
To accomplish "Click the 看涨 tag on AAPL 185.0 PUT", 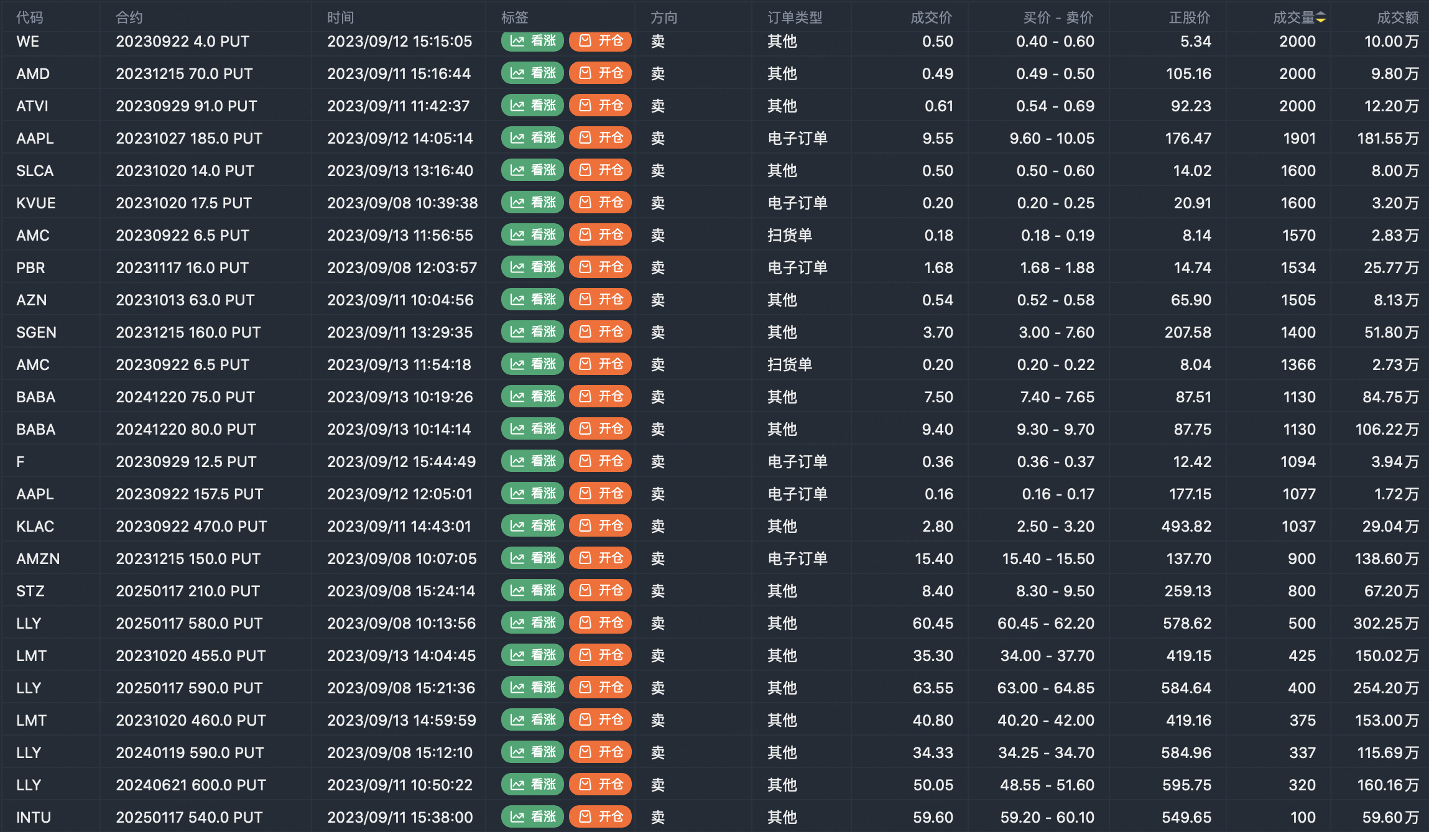I will (x=533, y=138).
